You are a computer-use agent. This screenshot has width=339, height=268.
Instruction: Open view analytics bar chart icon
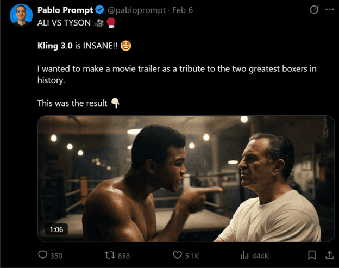tap(244, 255)
